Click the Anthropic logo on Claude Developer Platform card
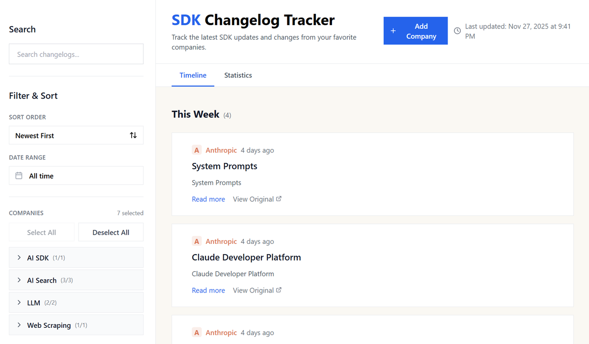589x344 pixels. 196,241
